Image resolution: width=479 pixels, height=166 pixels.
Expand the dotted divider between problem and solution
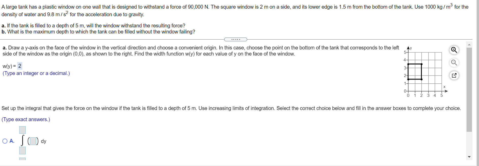(236, 39)
